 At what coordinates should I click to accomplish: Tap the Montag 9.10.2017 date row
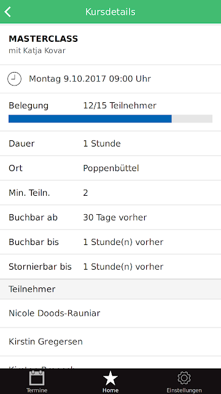pyautogui.click(x=110, y=79)
